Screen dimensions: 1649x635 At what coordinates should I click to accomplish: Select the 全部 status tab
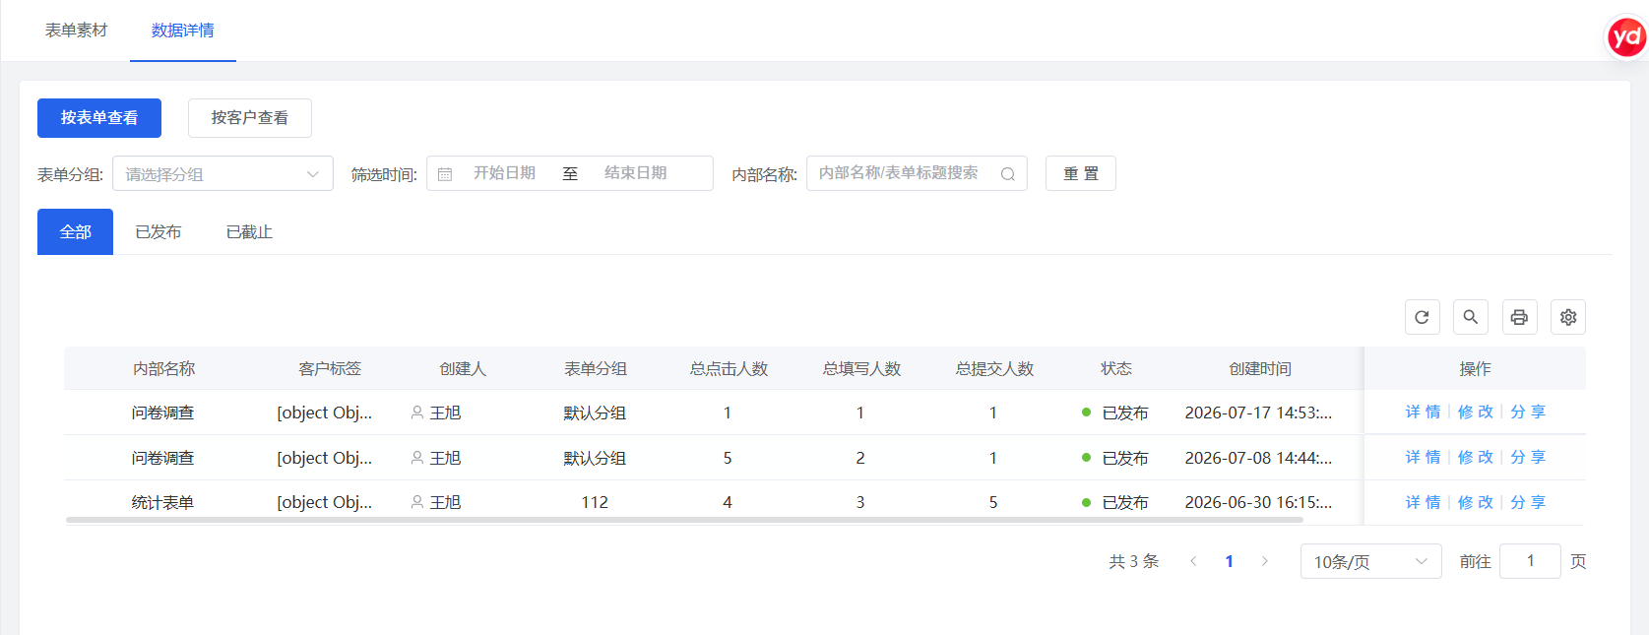pyautogui.click(x=75, y=231)
